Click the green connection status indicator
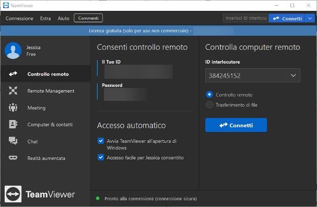 [x=98, y=199]
